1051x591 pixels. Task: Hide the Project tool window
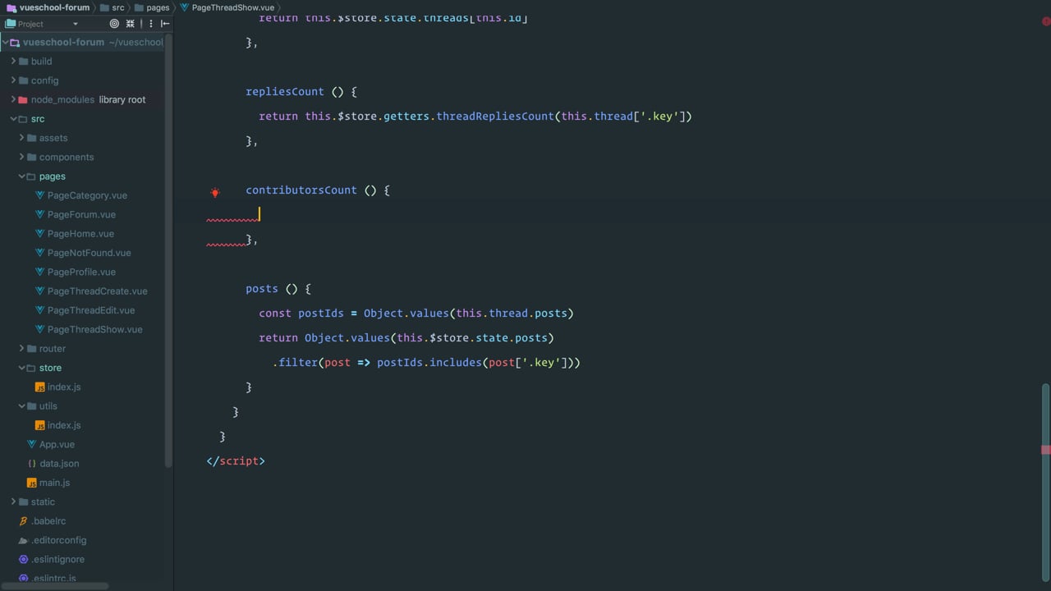pos(165,24)
